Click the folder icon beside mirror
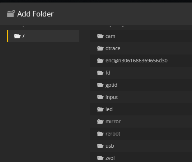Viewport: 192px width, 162px height. pyautogui.click(x=100, y=121)
